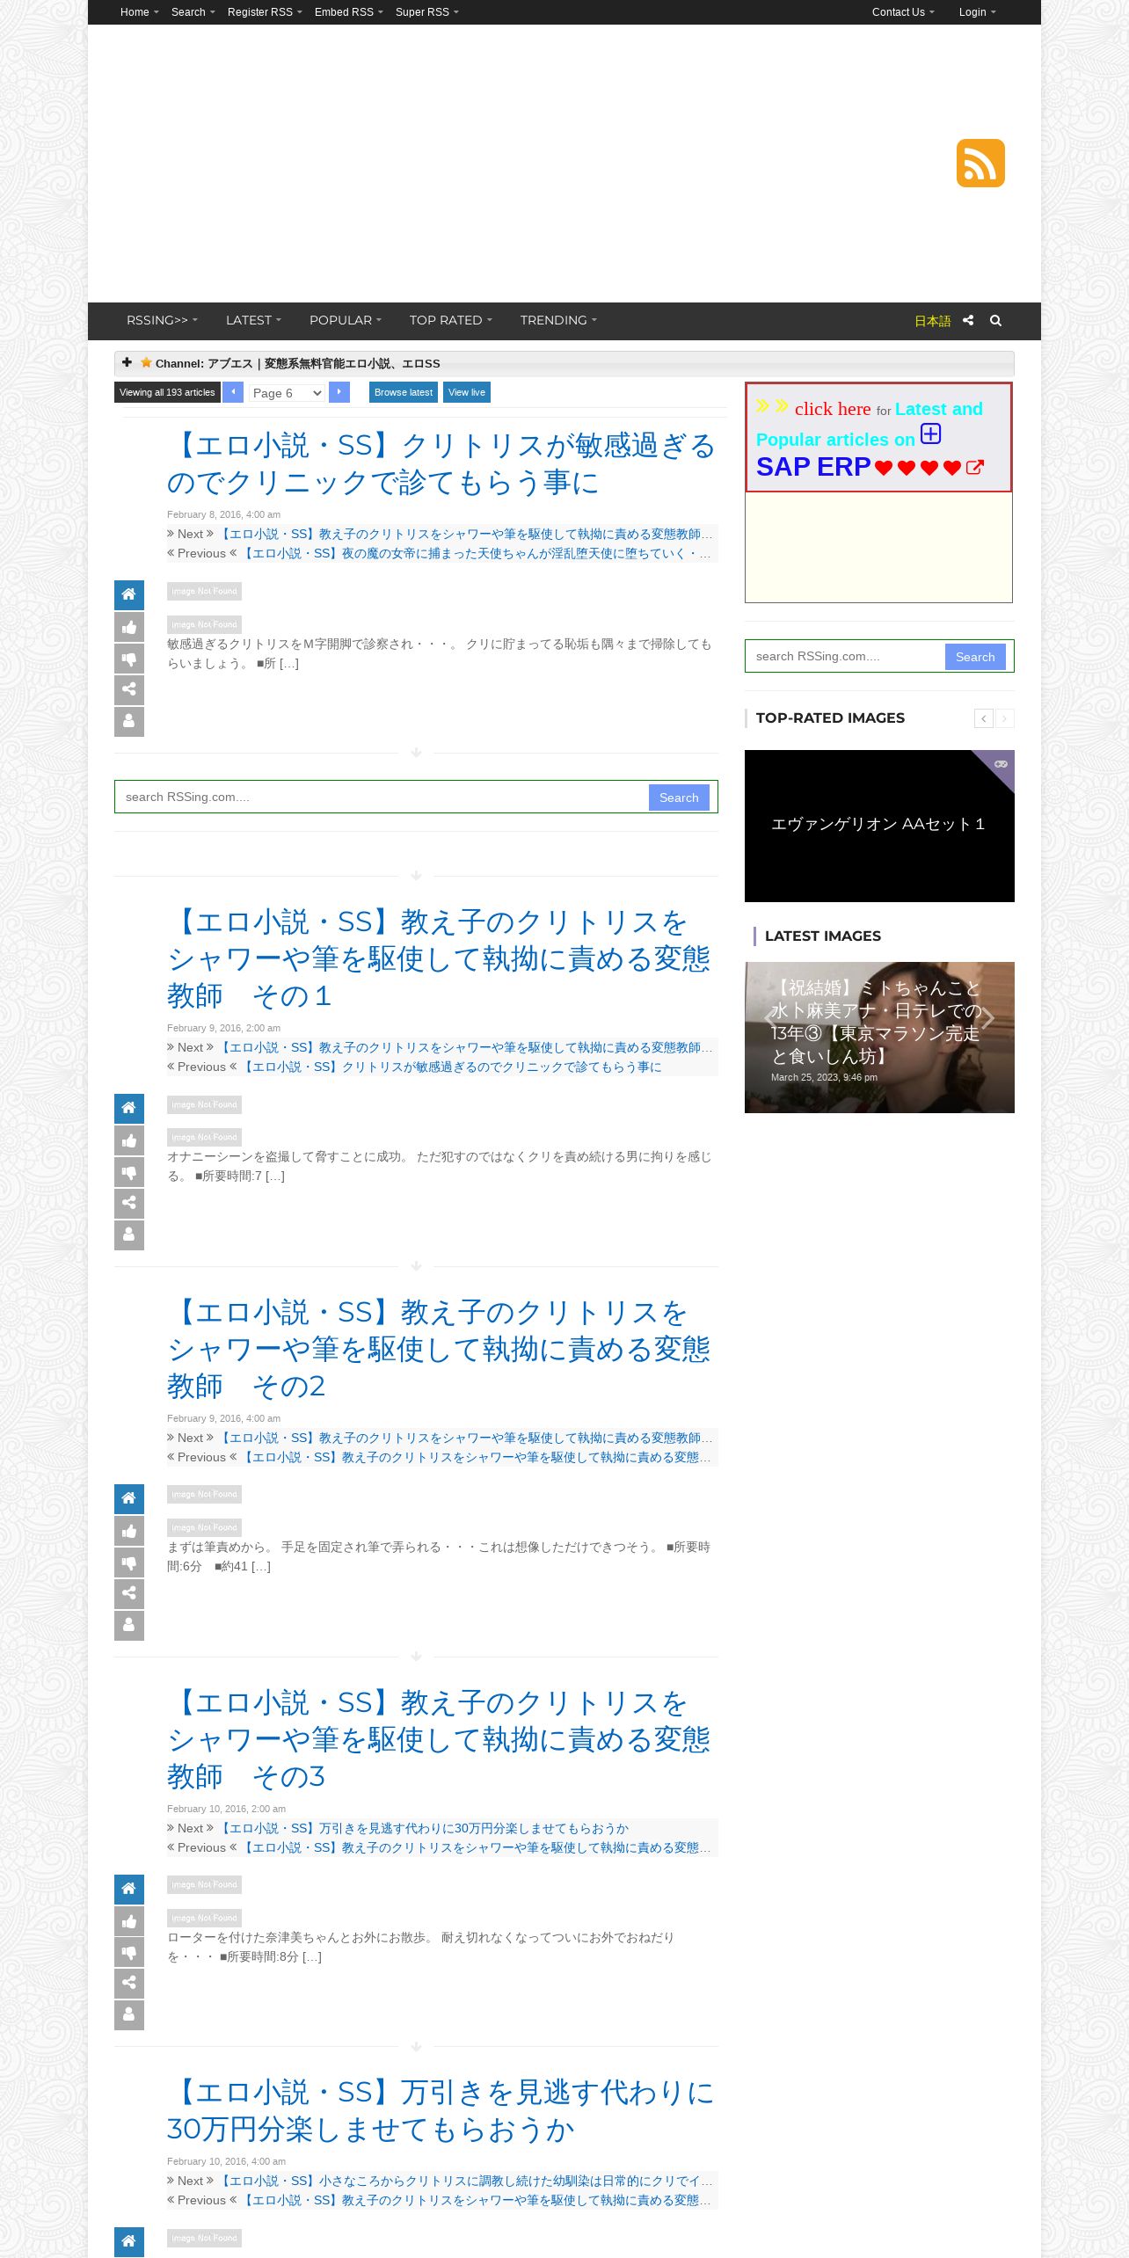The width and height of the screenshot is (1129, 2258).
Task: Expand the Super RSS menu
Action: pyautogui.click(x=427, y=12)
